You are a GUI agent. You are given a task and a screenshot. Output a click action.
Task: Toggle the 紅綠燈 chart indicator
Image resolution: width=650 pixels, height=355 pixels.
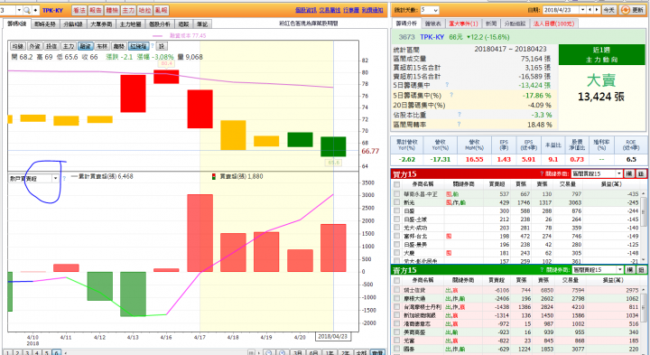click(138, 46)
